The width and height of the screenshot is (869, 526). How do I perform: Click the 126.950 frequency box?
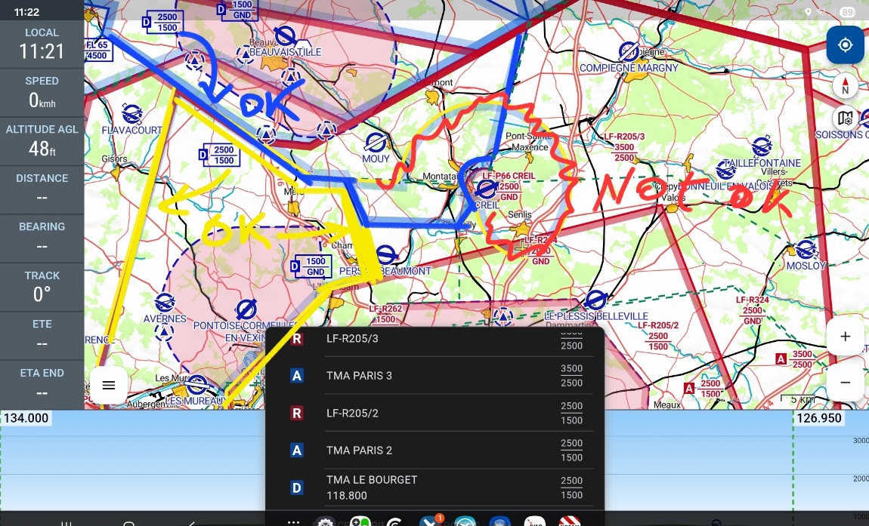(818, 419)
